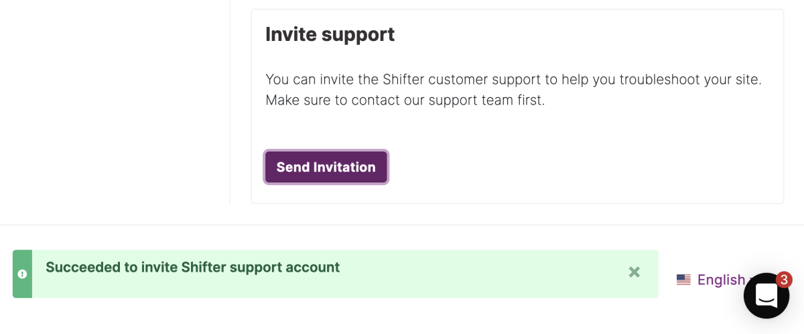Dismiss the success notification with X
The height and width of the screenshot is (334, 804).
pyautogui.click(x=634, y=272)
